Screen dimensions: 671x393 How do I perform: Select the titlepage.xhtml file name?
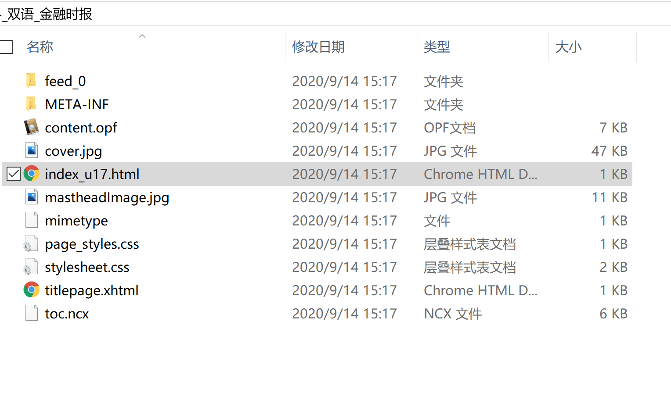point(91,290)
